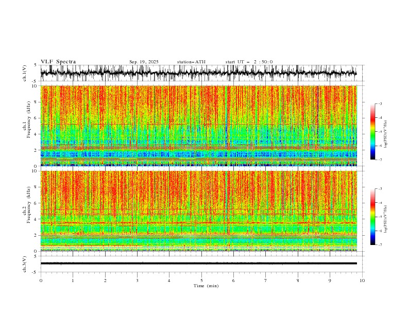Click the "-7" label on the ch.2 color scale
Viewport: 408px width, 315px height.
click(x=380, y=245)
